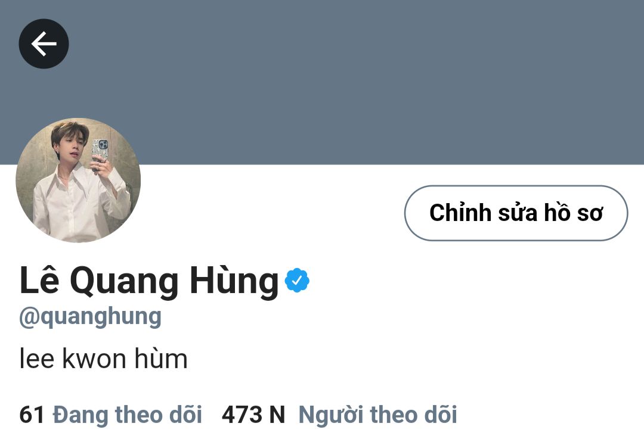The image size is (644, 448).
Task: Go back using the arrow icon
Action: click(x=44, y=43)
